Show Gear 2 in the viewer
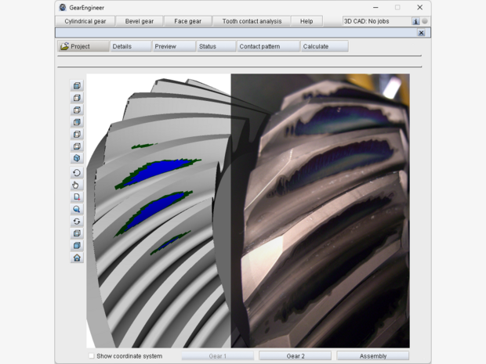Screen dimensions: 486x364 pyautogui.click(x=296, y=356)
